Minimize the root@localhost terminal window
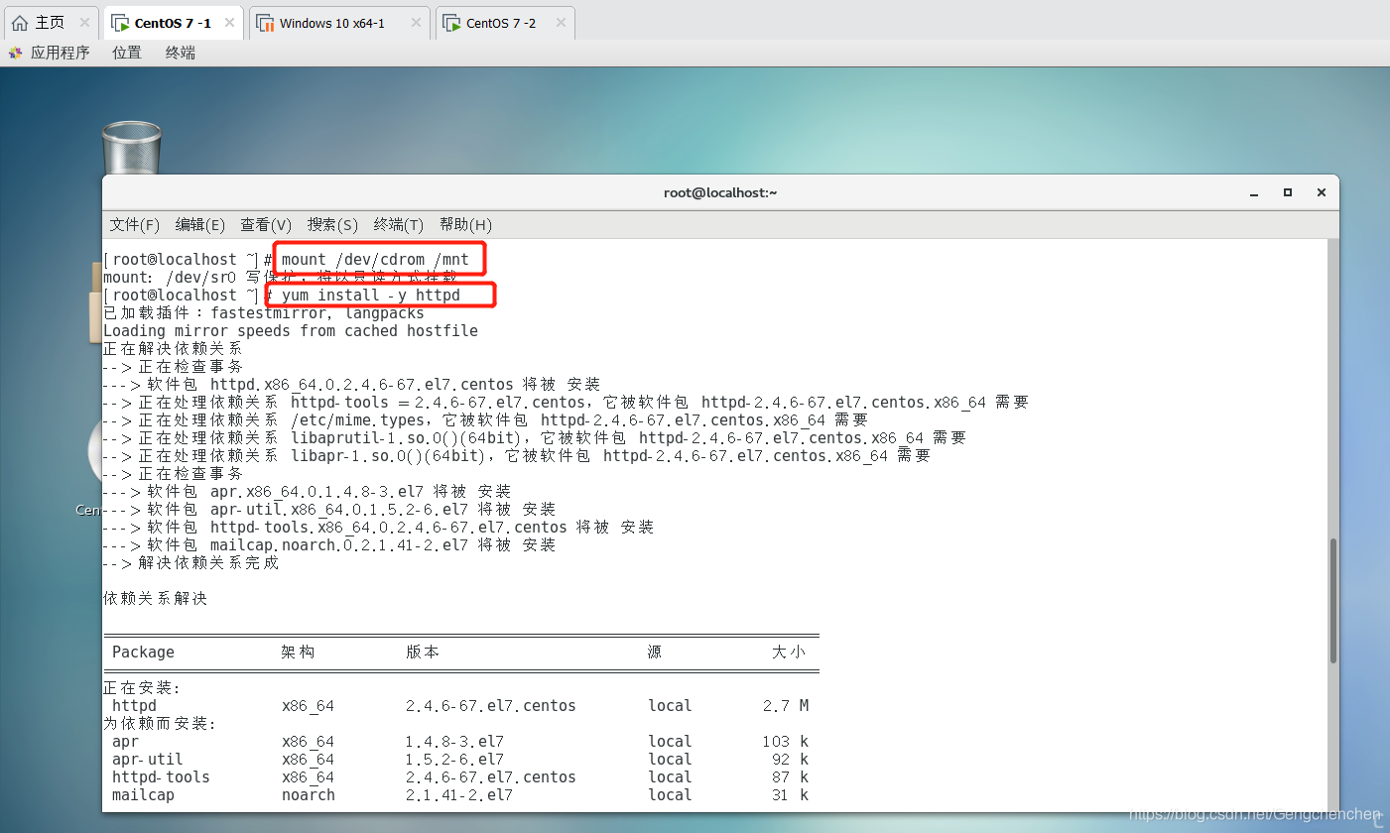1390x833 pixels. (x=1256, y=192)
